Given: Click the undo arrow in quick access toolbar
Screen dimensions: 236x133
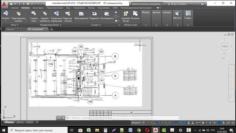Looking at the screenshot, I should (32, 4).
